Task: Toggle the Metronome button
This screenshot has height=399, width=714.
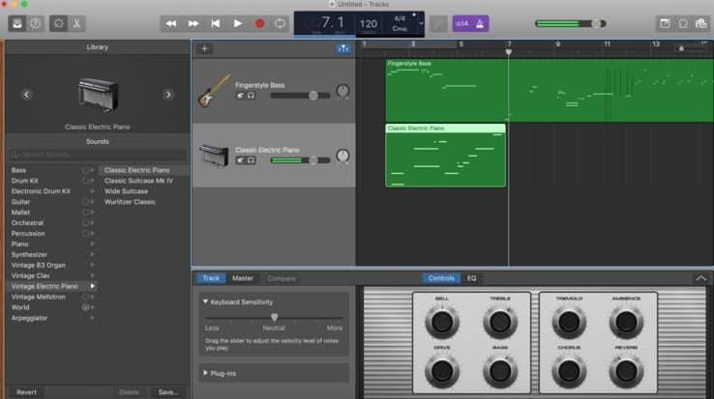Action: [x=480, y=23]
